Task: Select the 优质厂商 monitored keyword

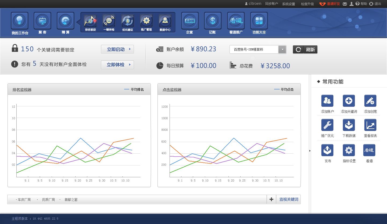Action: (48, 200)
